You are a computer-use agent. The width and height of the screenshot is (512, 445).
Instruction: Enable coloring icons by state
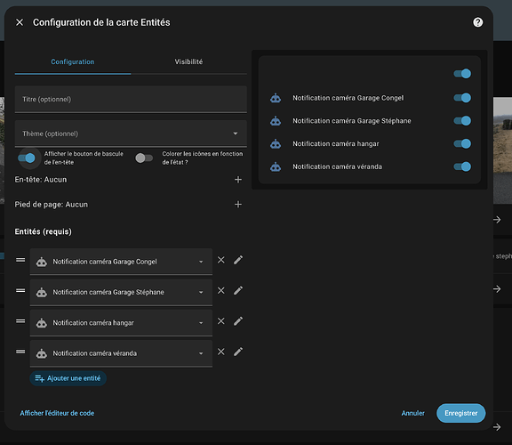(x=144, y=158)
